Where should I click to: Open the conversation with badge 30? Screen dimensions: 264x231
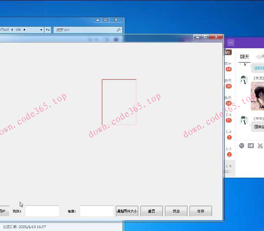(x=228, y=86)
